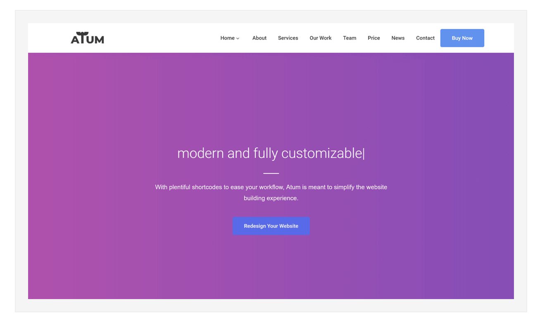The height and width of the screenshot is (328, 547).
Task: Click the 'modern and fully customizable' headline
Action: pyautogui.click(x=271, y=153)
